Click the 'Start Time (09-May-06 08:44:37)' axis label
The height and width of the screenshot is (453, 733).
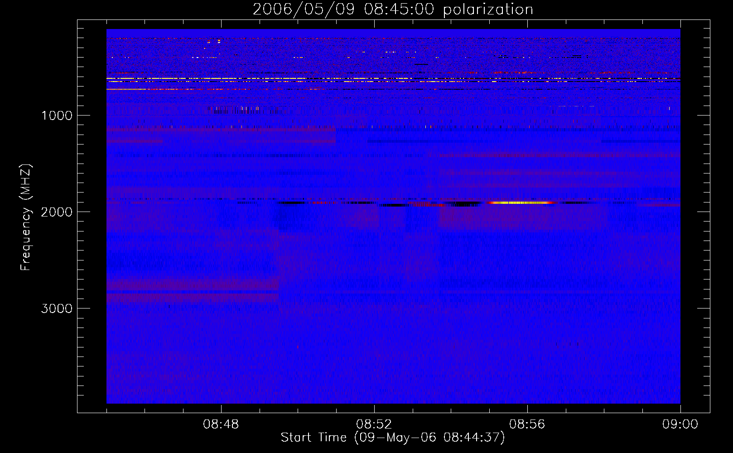point(393,438)
